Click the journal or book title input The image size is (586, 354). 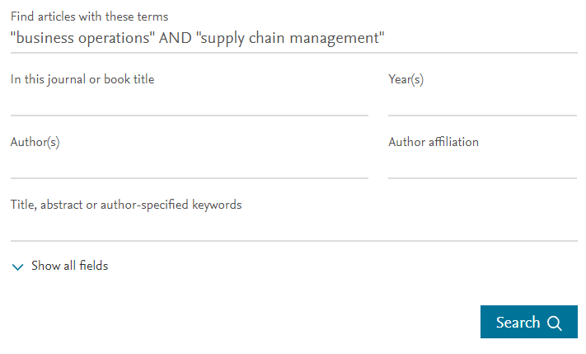pos(189,102)
